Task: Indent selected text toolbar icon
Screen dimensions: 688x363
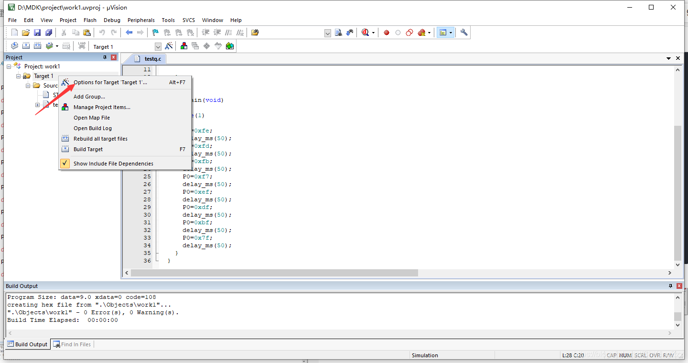Action: tap(206, 33)
